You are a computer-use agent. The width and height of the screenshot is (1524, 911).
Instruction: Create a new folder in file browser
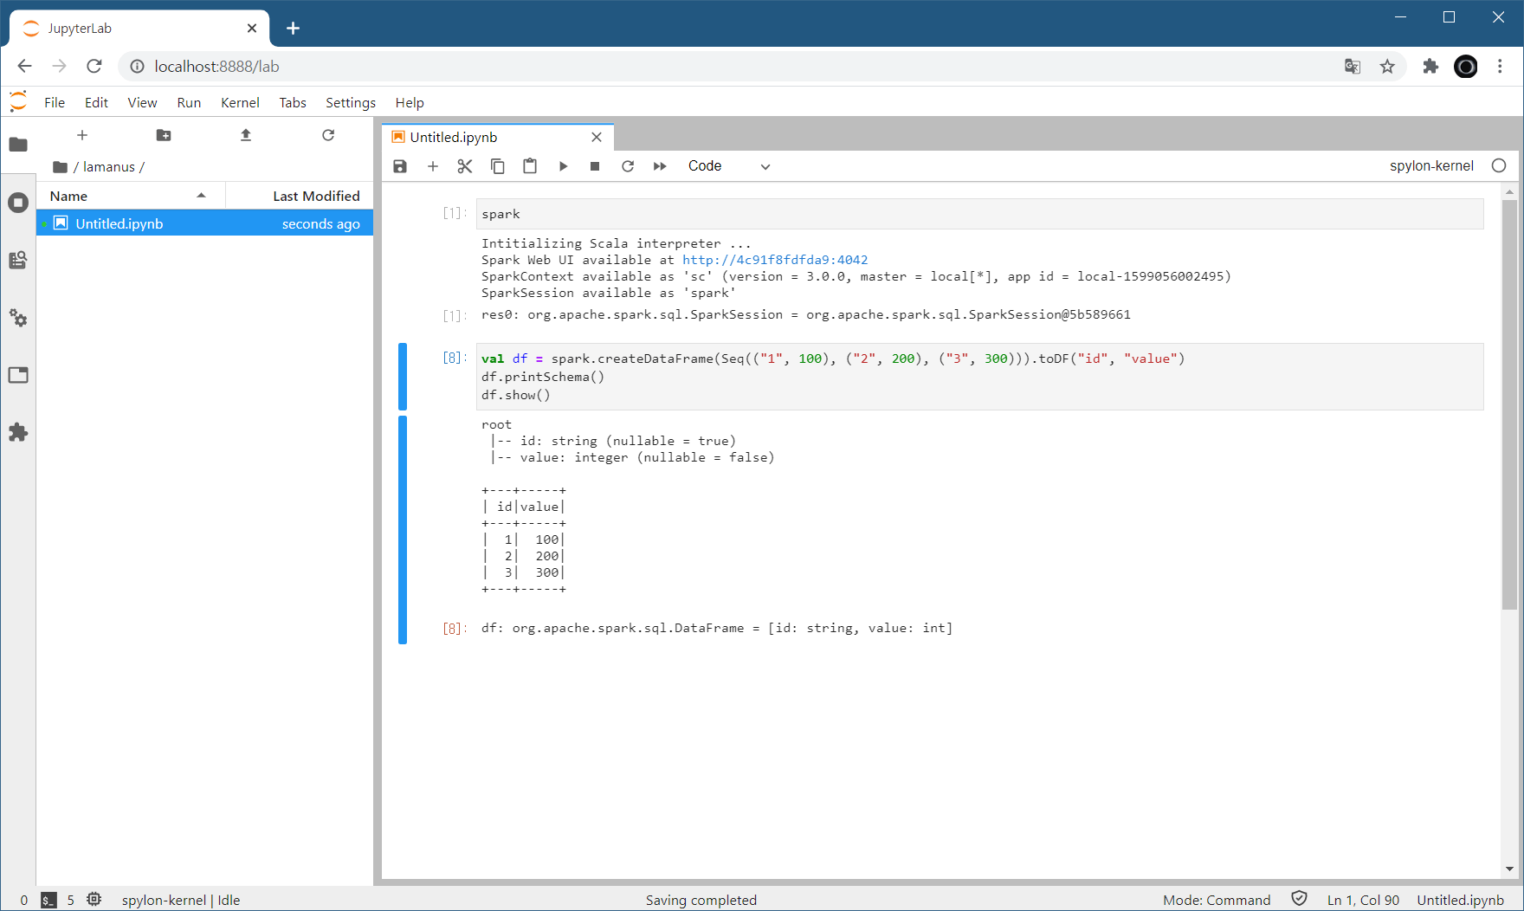coord(164,135)
